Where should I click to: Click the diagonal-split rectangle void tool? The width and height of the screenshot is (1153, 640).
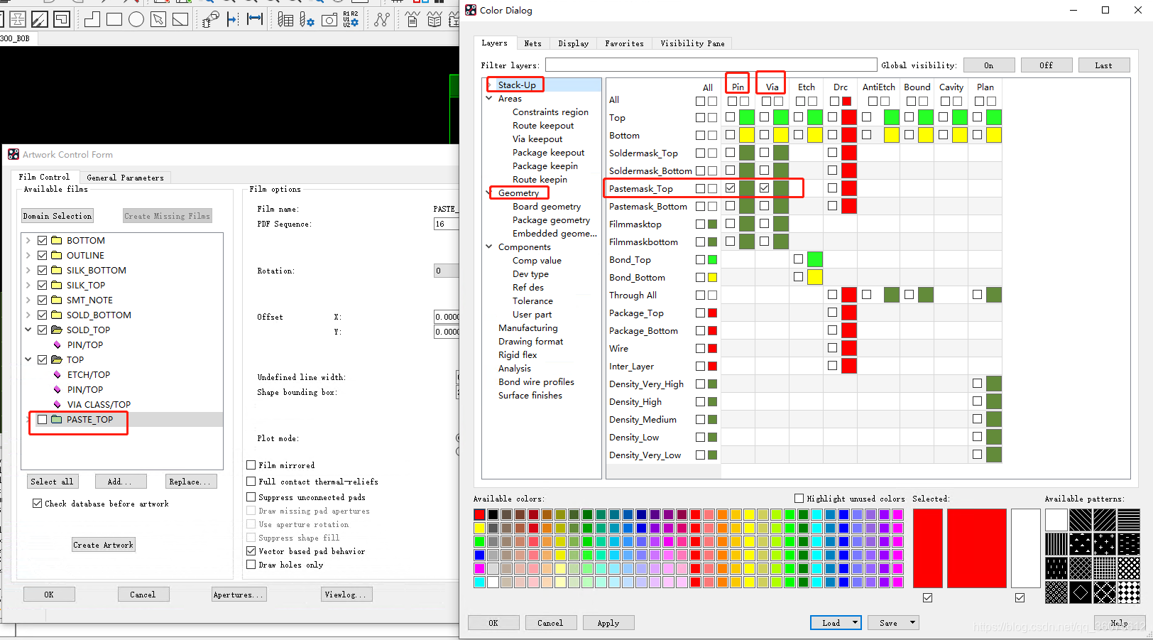(x=180, y=19)
